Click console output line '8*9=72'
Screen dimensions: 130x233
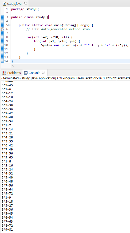tap(7, 194)
